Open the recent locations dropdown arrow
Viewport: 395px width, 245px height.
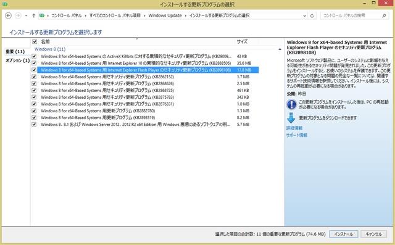[x=26, y=15]
